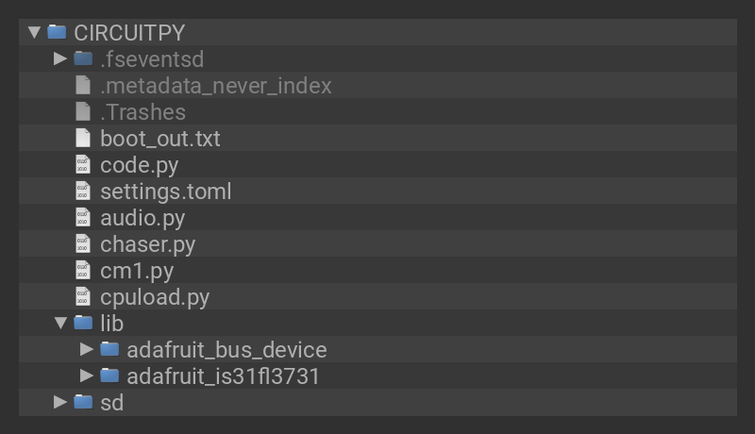Click the CIRCUITPY root folder icon
This screenshot has width=755, height=434.
point(57,32)
